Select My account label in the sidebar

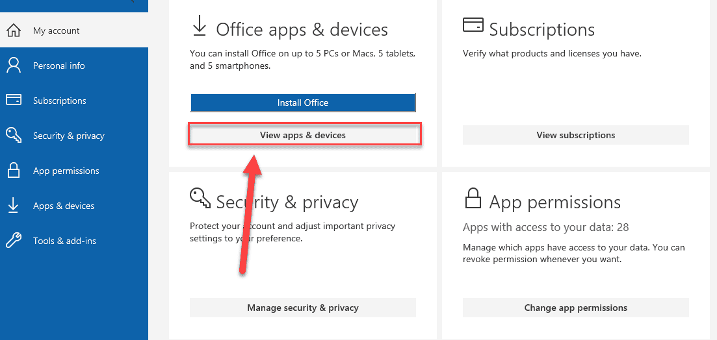tap(57, 30)
